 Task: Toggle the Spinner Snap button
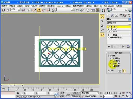pos(48,10)
